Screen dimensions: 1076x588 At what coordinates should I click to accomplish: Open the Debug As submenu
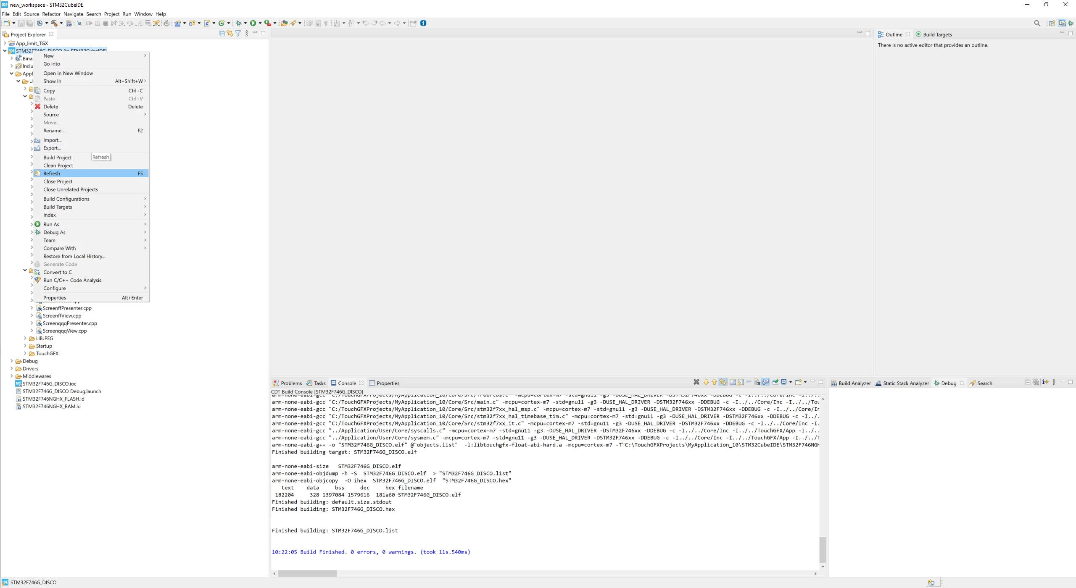[91, 232]
